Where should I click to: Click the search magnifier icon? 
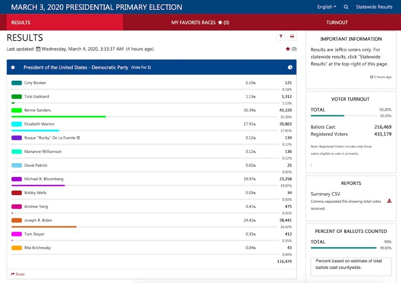pyautogui.click(x=346, y=7)
